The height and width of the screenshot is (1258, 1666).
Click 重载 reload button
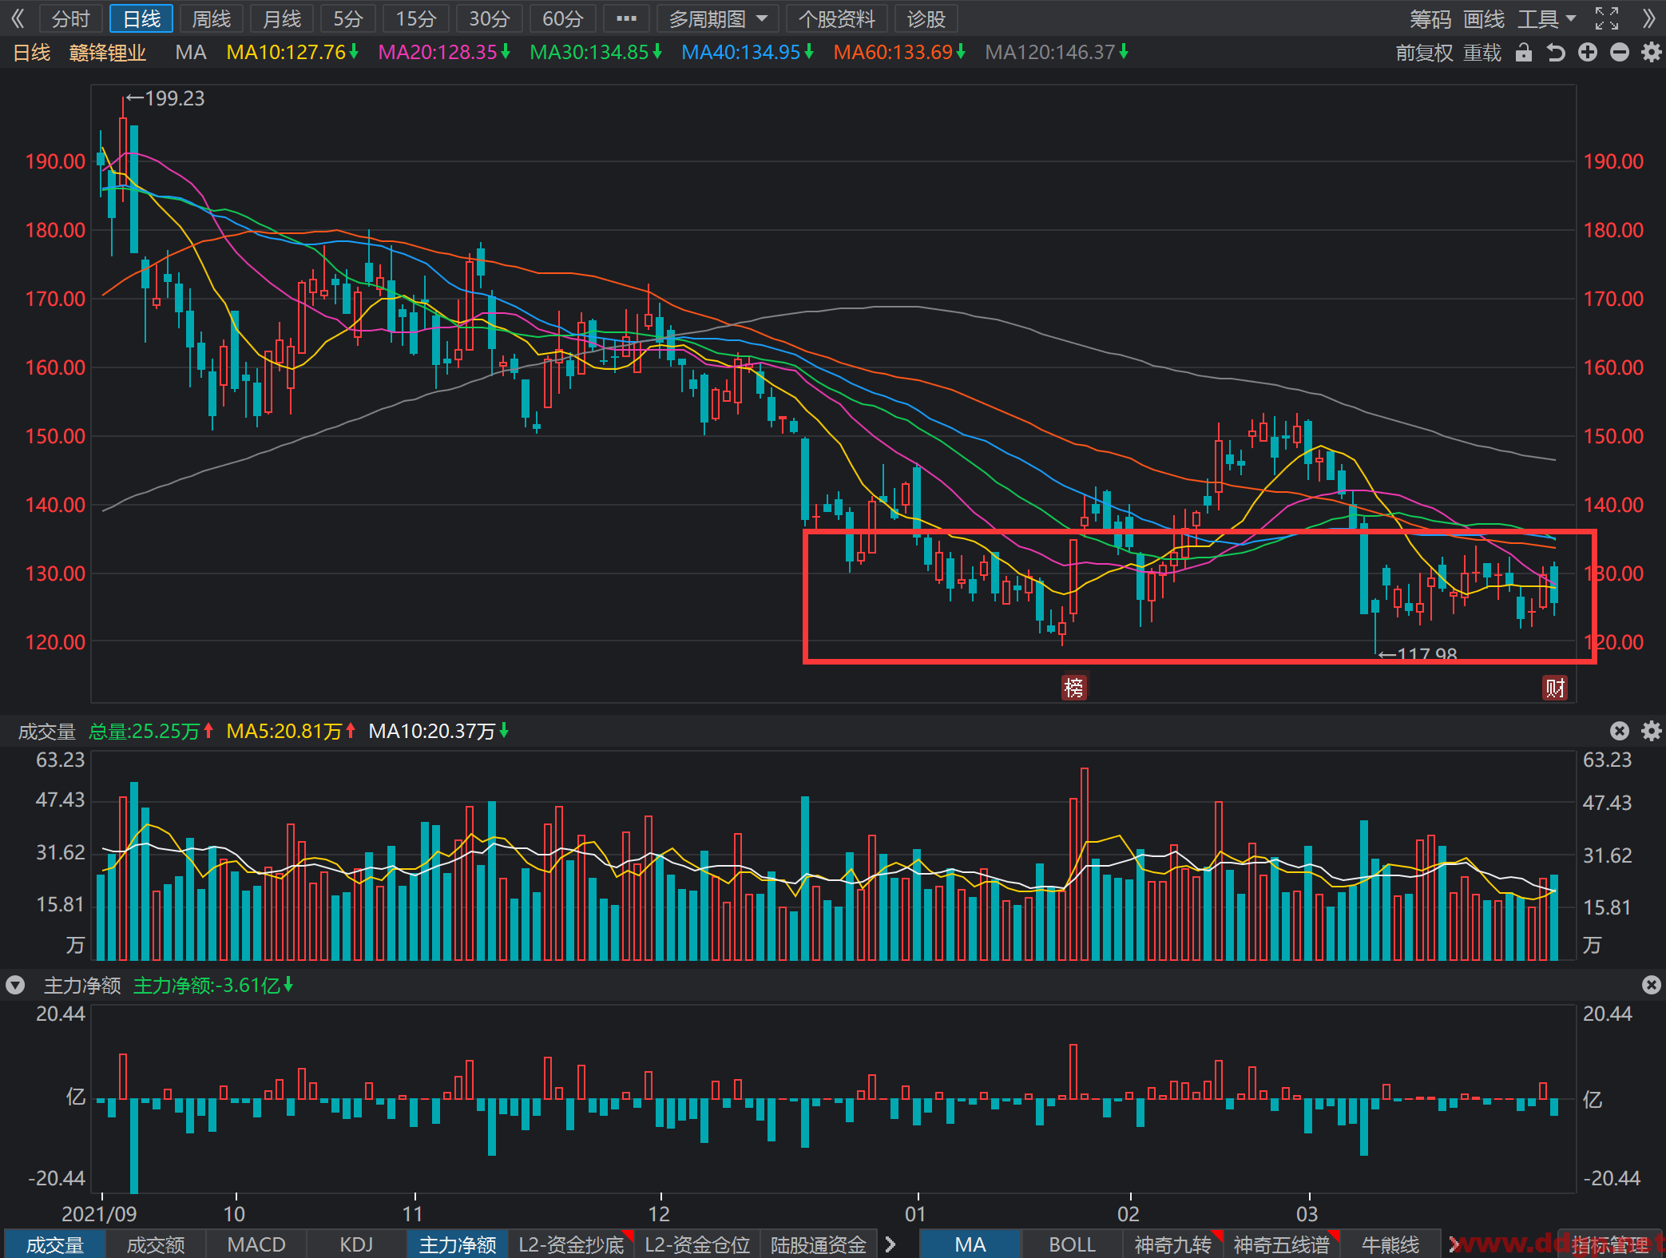click(x=1482, y=53)
